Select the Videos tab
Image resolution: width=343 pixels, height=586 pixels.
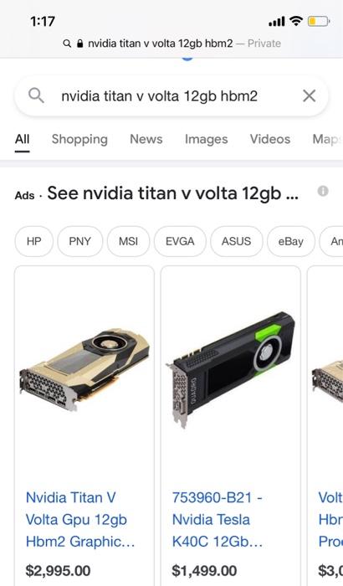coord(270,139)
